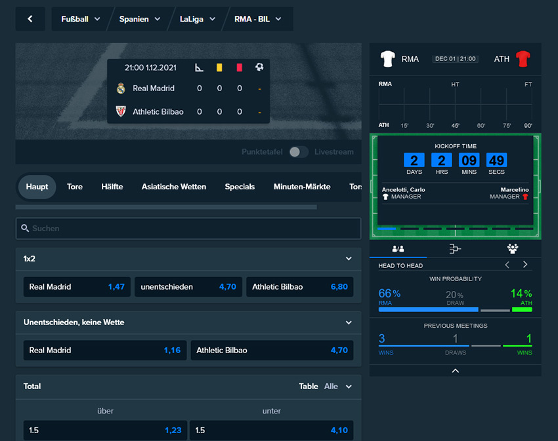Click the small red manager shirt icon

(x=525, y=197)
